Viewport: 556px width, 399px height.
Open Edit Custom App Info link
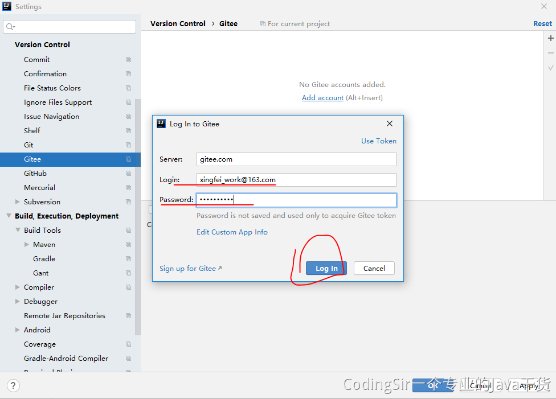(x=232, y=232)
